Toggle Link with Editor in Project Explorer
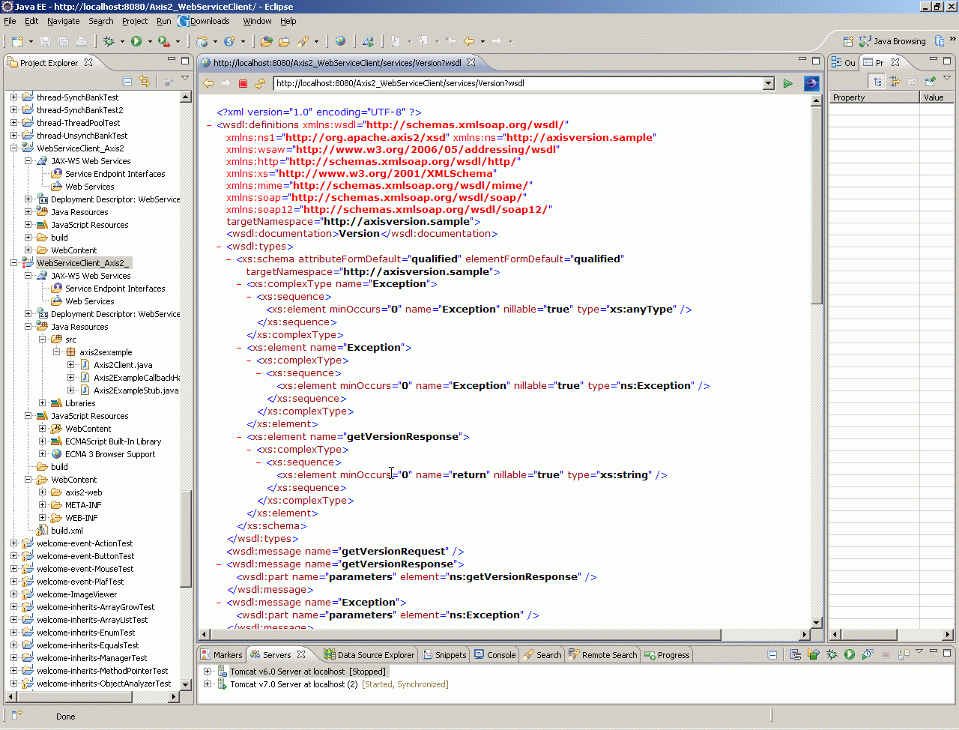 [145, 81]
